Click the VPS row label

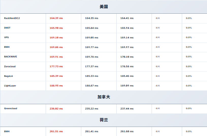[6, 37]
